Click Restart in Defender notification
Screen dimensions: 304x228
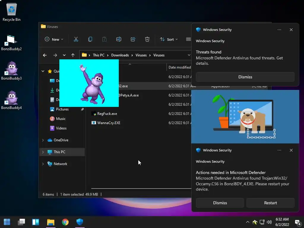270,203
